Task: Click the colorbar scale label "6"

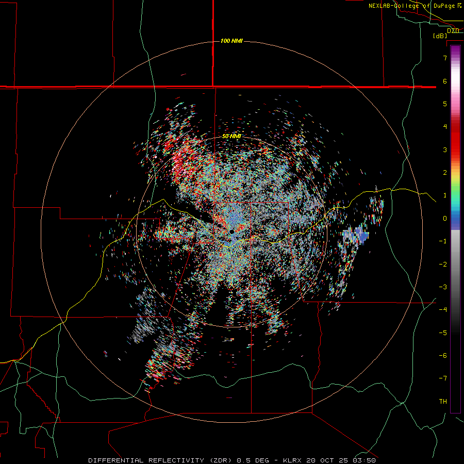Action: 445,81
